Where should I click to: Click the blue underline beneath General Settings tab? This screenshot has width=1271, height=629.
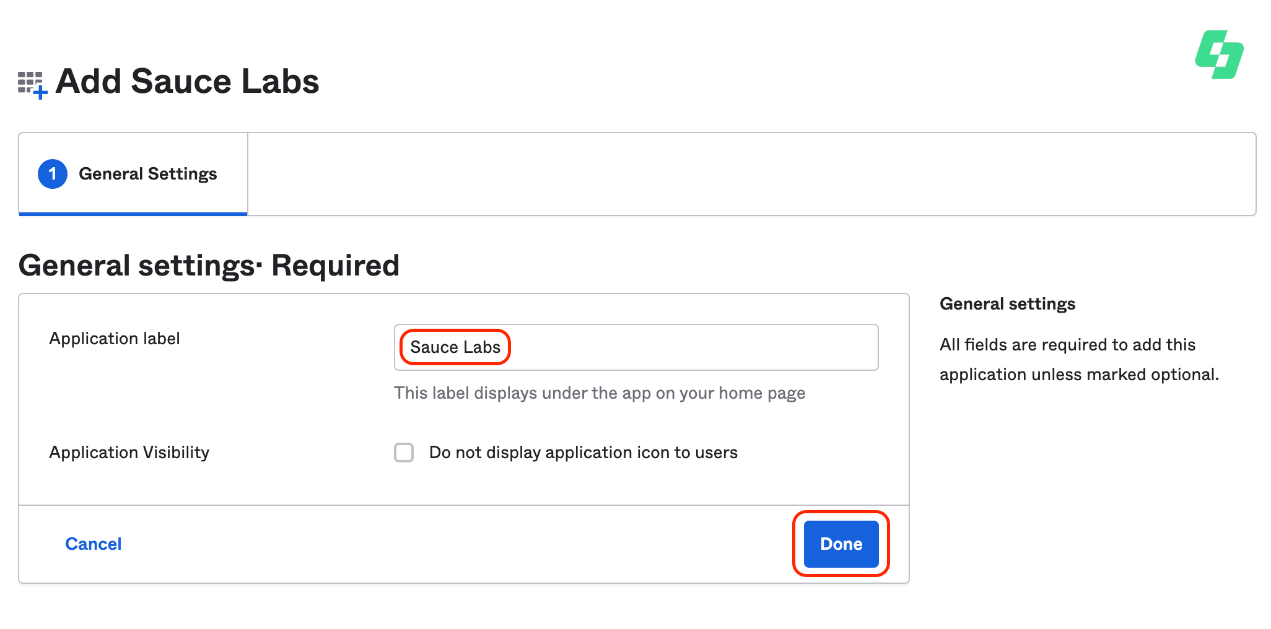click(133, 214)
